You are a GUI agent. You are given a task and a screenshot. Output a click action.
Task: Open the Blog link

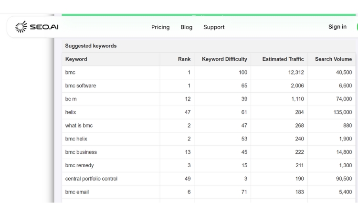(186, 27)
